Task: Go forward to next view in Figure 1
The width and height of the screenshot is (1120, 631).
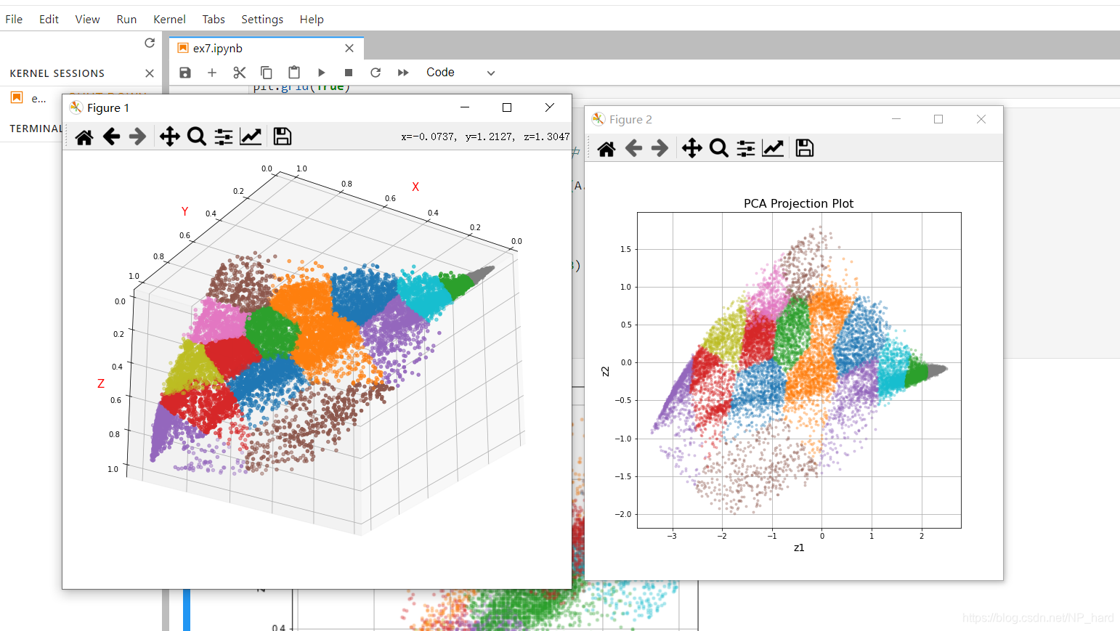Action: tap(137, 137)
